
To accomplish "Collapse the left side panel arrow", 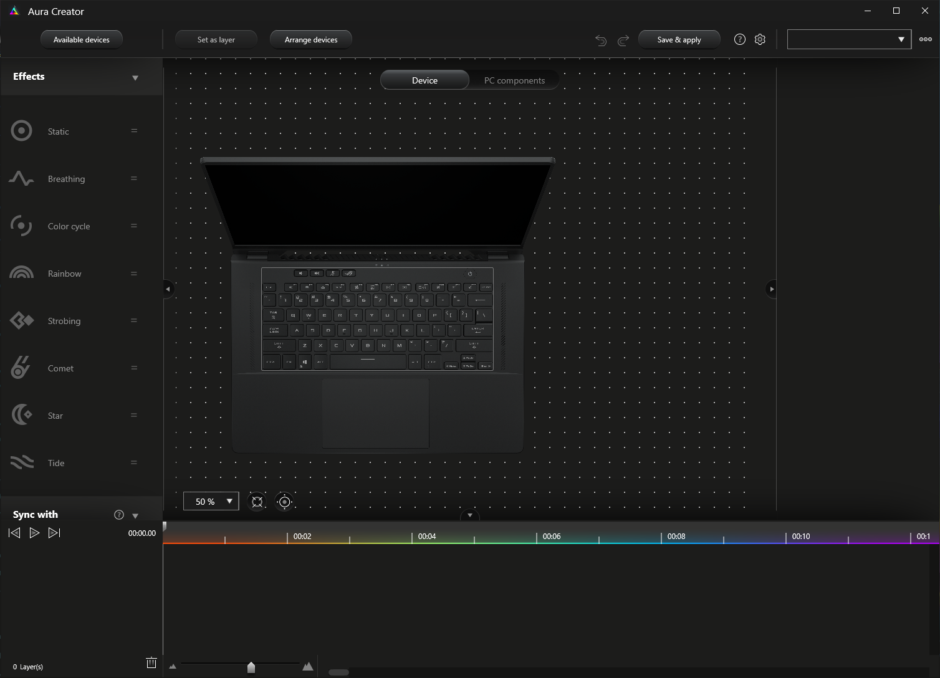I will (x=168, y=289).
